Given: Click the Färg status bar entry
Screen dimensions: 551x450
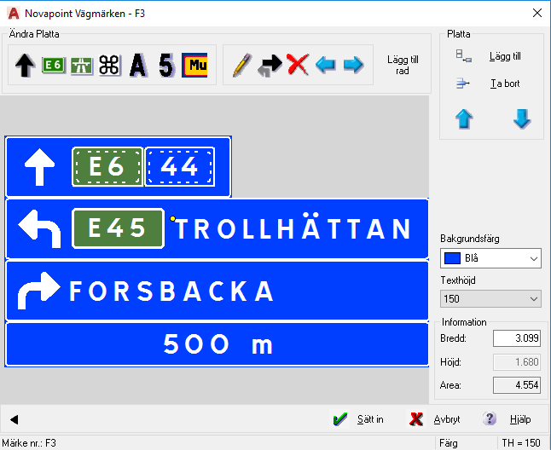Looking at the screenshot, I should click(x=449, y=443).
